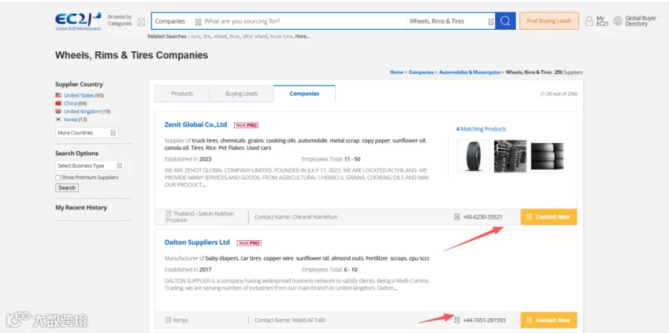Click 'Contact Name: Walid Ali Talib' text

[x=290, y=320]
